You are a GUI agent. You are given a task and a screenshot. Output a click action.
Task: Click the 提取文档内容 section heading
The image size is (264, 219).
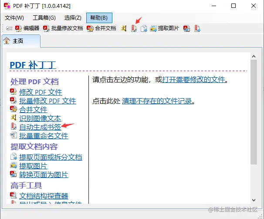click(x=34, y=147)
